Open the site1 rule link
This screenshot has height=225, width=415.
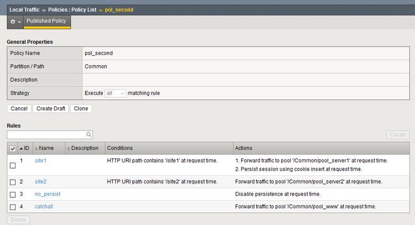click(x=40, y=160)
